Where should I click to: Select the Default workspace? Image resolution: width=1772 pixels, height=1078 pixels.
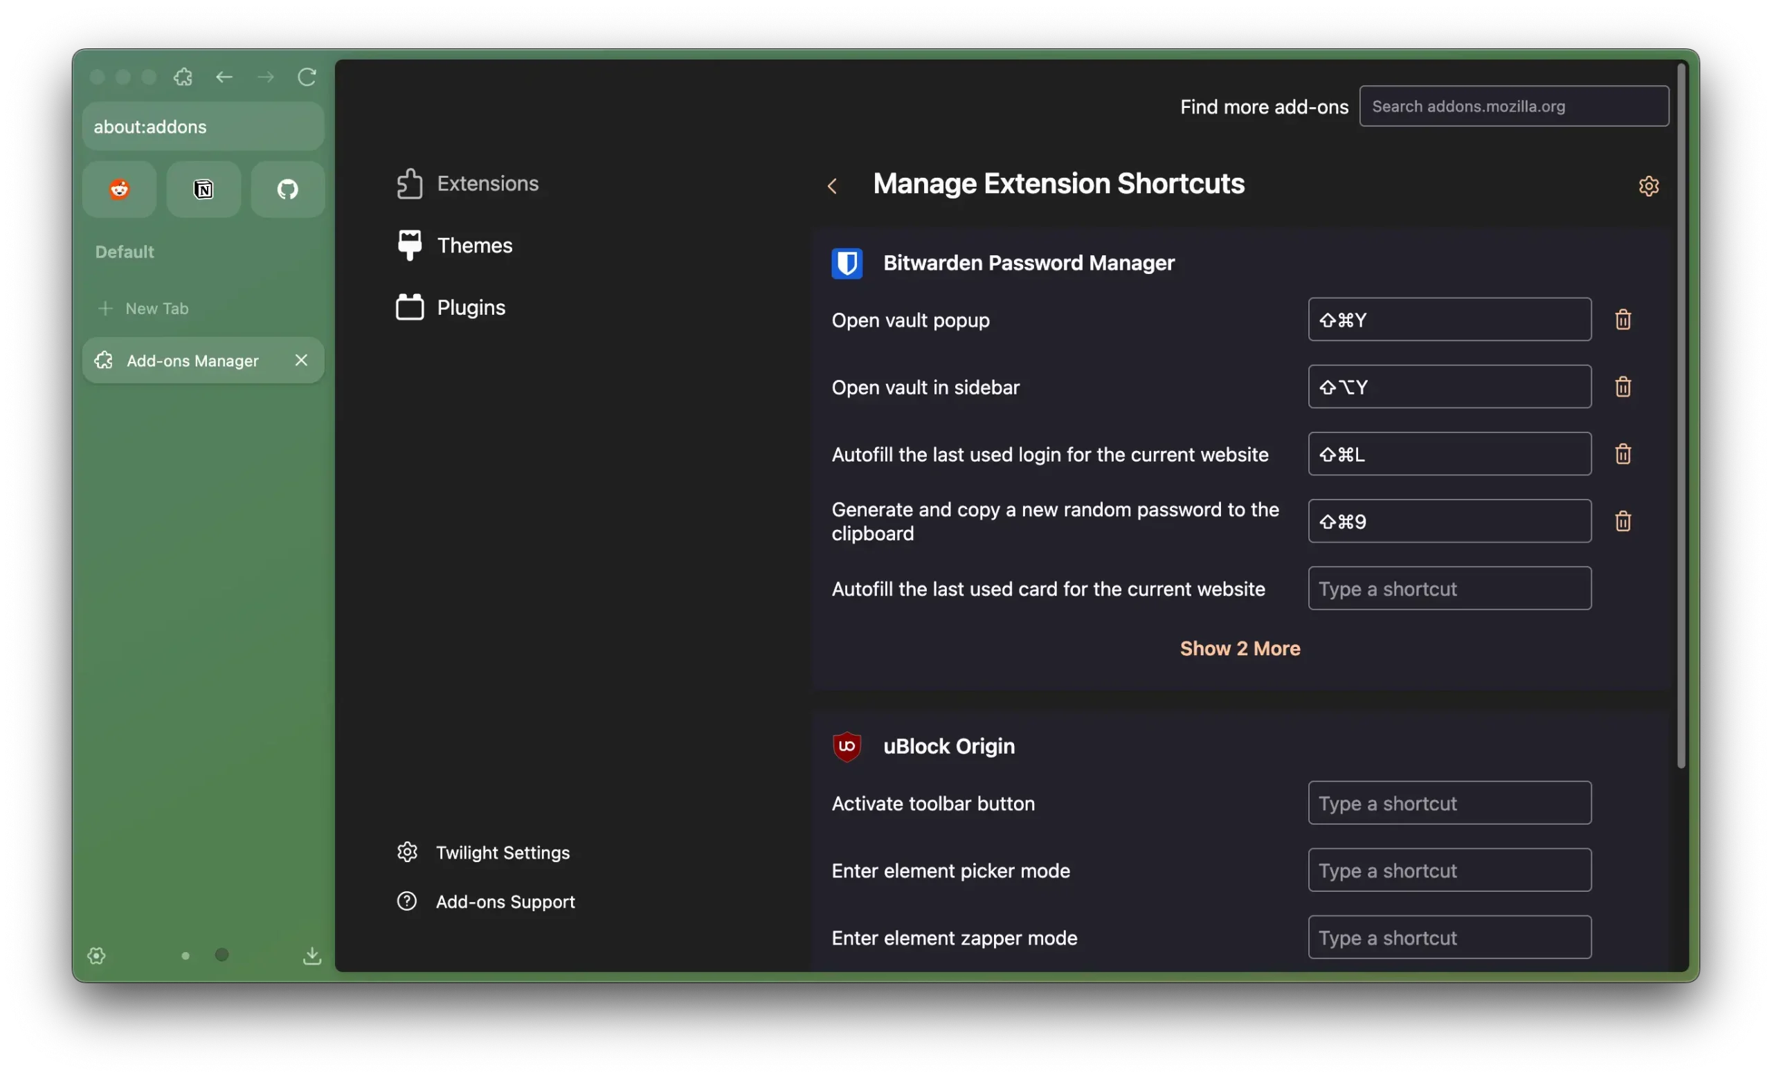(125, 252)
